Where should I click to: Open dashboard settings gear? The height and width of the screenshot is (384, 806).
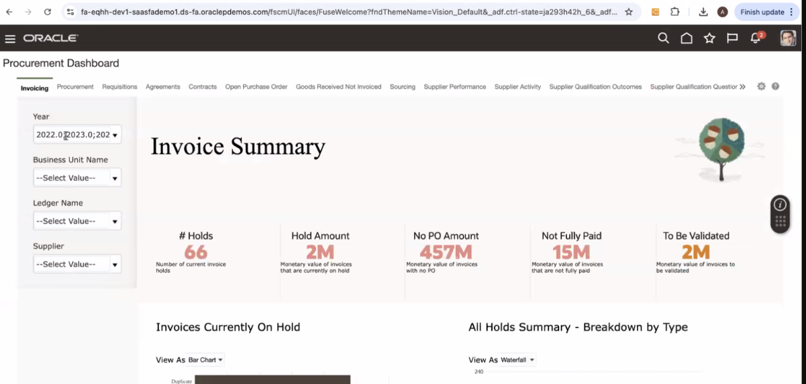tap(761, 86)
